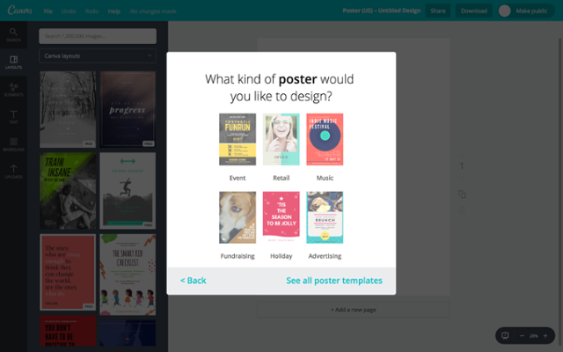Click the Make public button
The height and width of the screenshot is (352, 563).
tap(526, 11)
